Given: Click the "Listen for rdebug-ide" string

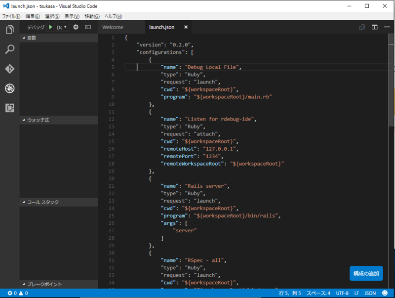Looking at the screenshot, I should point(219,119).
